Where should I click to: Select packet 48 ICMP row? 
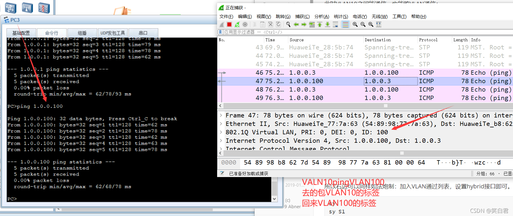tap(365, 90)
